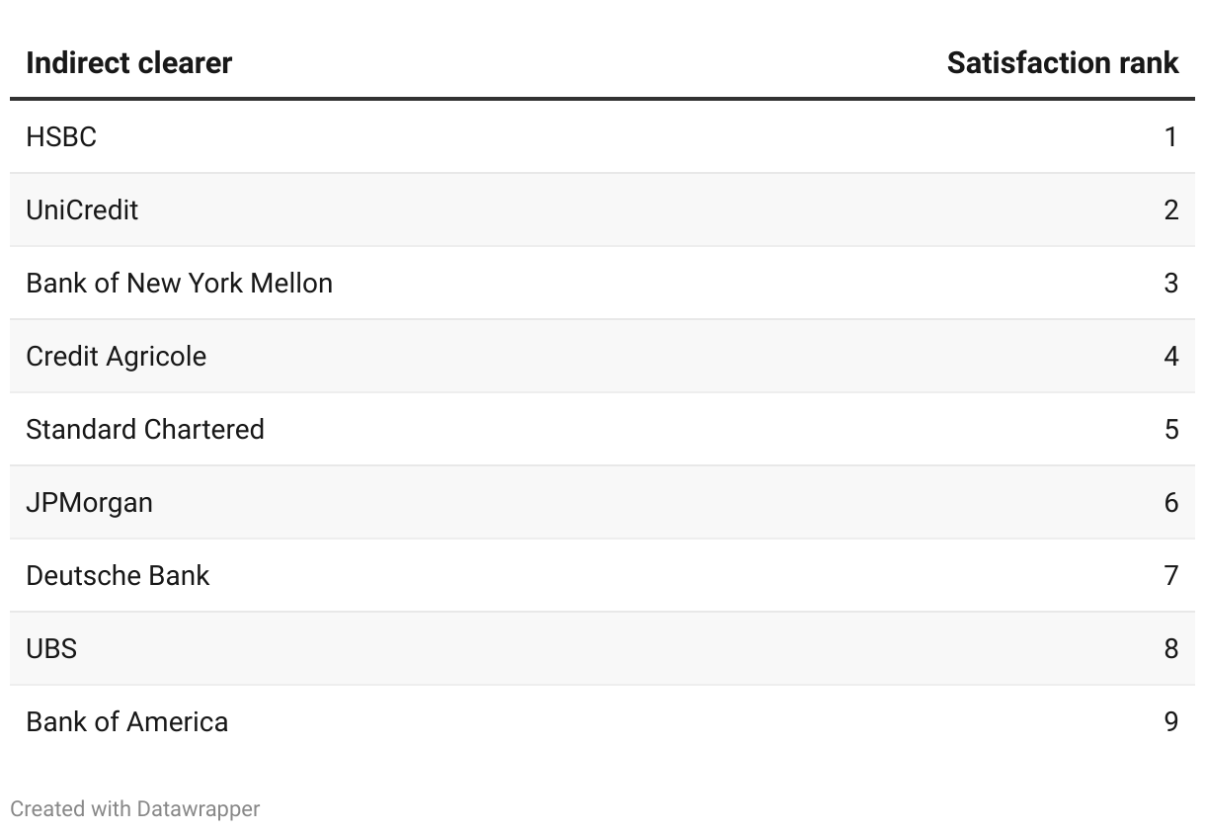Screen dimensions: 1205x832
Task: Click rank number 6 for JPMorgan
Action: 1170,502
